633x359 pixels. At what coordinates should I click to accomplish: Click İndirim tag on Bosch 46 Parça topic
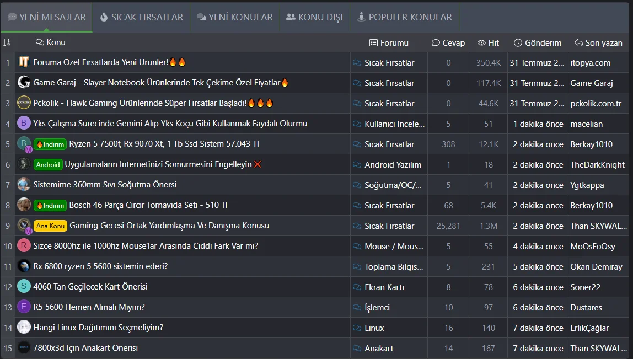[x=50, y=206]
